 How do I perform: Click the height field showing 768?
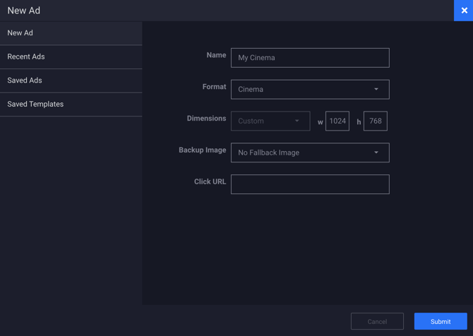point(375,121)
